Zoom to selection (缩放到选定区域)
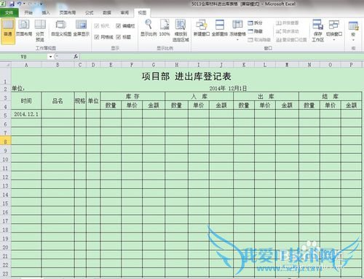Viewport: 364px width, 279px height. [x=181, y=31]
